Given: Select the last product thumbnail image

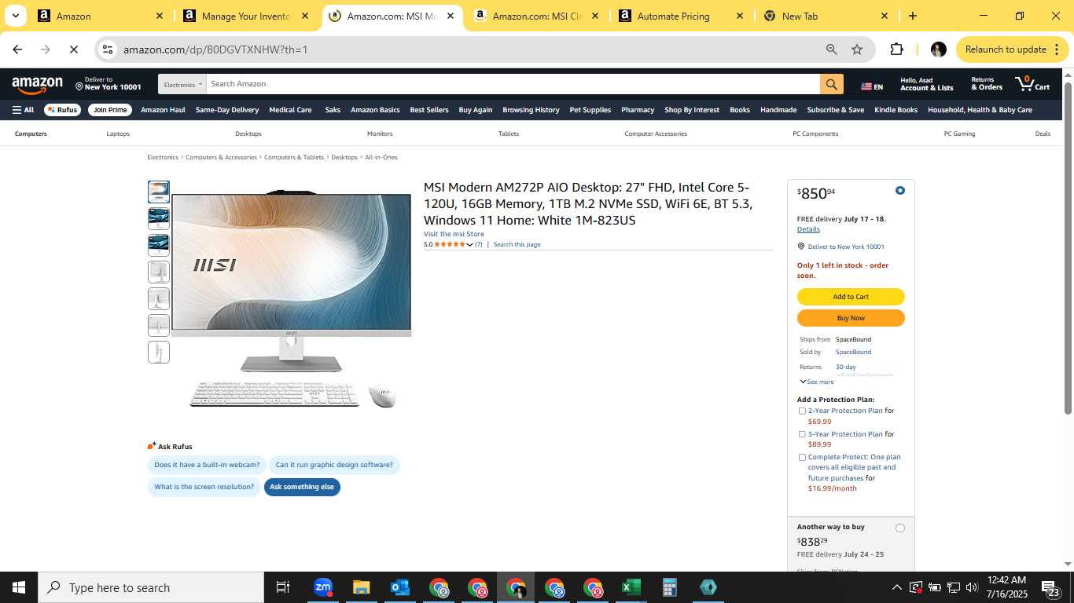Looking at the screenshot, I should tap(159, 353).
